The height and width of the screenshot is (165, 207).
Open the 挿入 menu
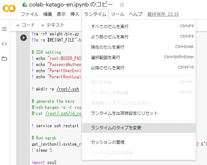(x=74, y=14)
